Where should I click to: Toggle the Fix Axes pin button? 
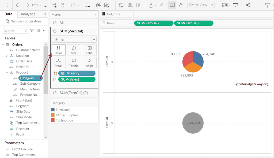coord(181,5)
